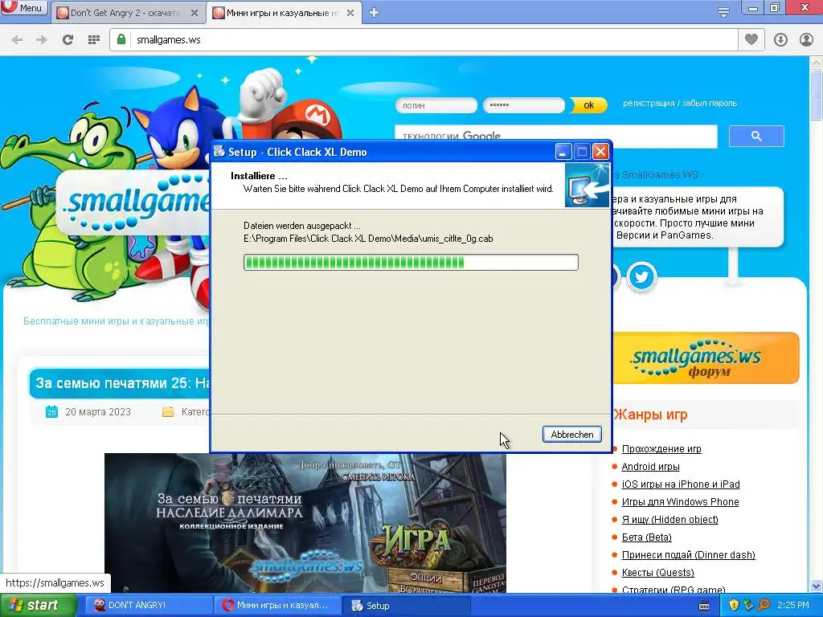This screenshot has width=823, height=617.
Task: Open the user account icon
Action: 806,40
